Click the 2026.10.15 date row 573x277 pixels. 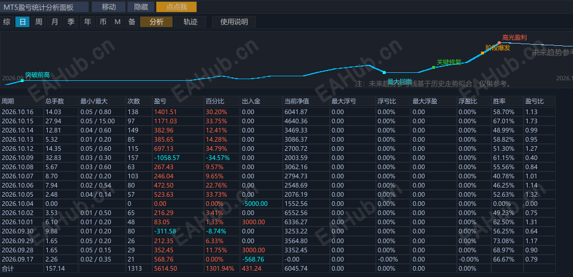(17, 121)
